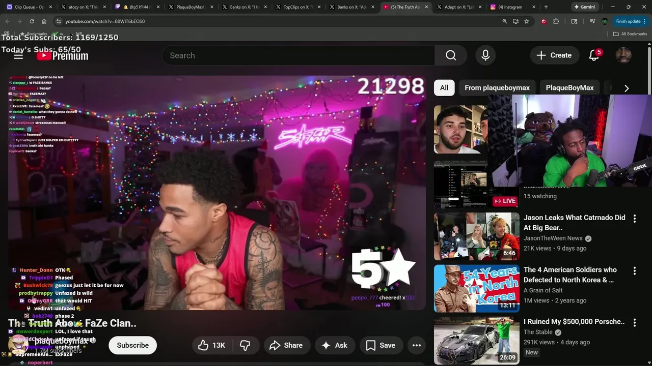Open the Jason Leaks What Catnado Did title
This screenshot has height=366, width=652.
[x=574, y=223]
